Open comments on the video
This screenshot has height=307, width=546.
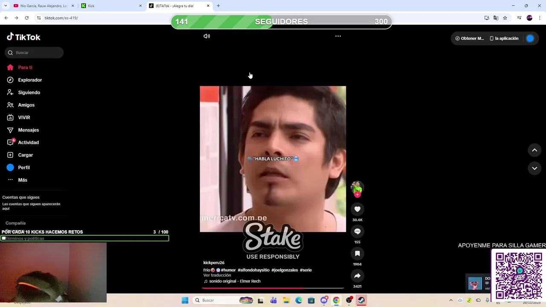pos(357,231)
